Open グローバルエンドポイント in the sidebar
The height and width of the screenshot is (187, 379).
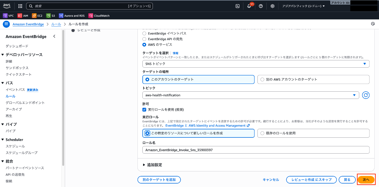(x=25, y=103)
